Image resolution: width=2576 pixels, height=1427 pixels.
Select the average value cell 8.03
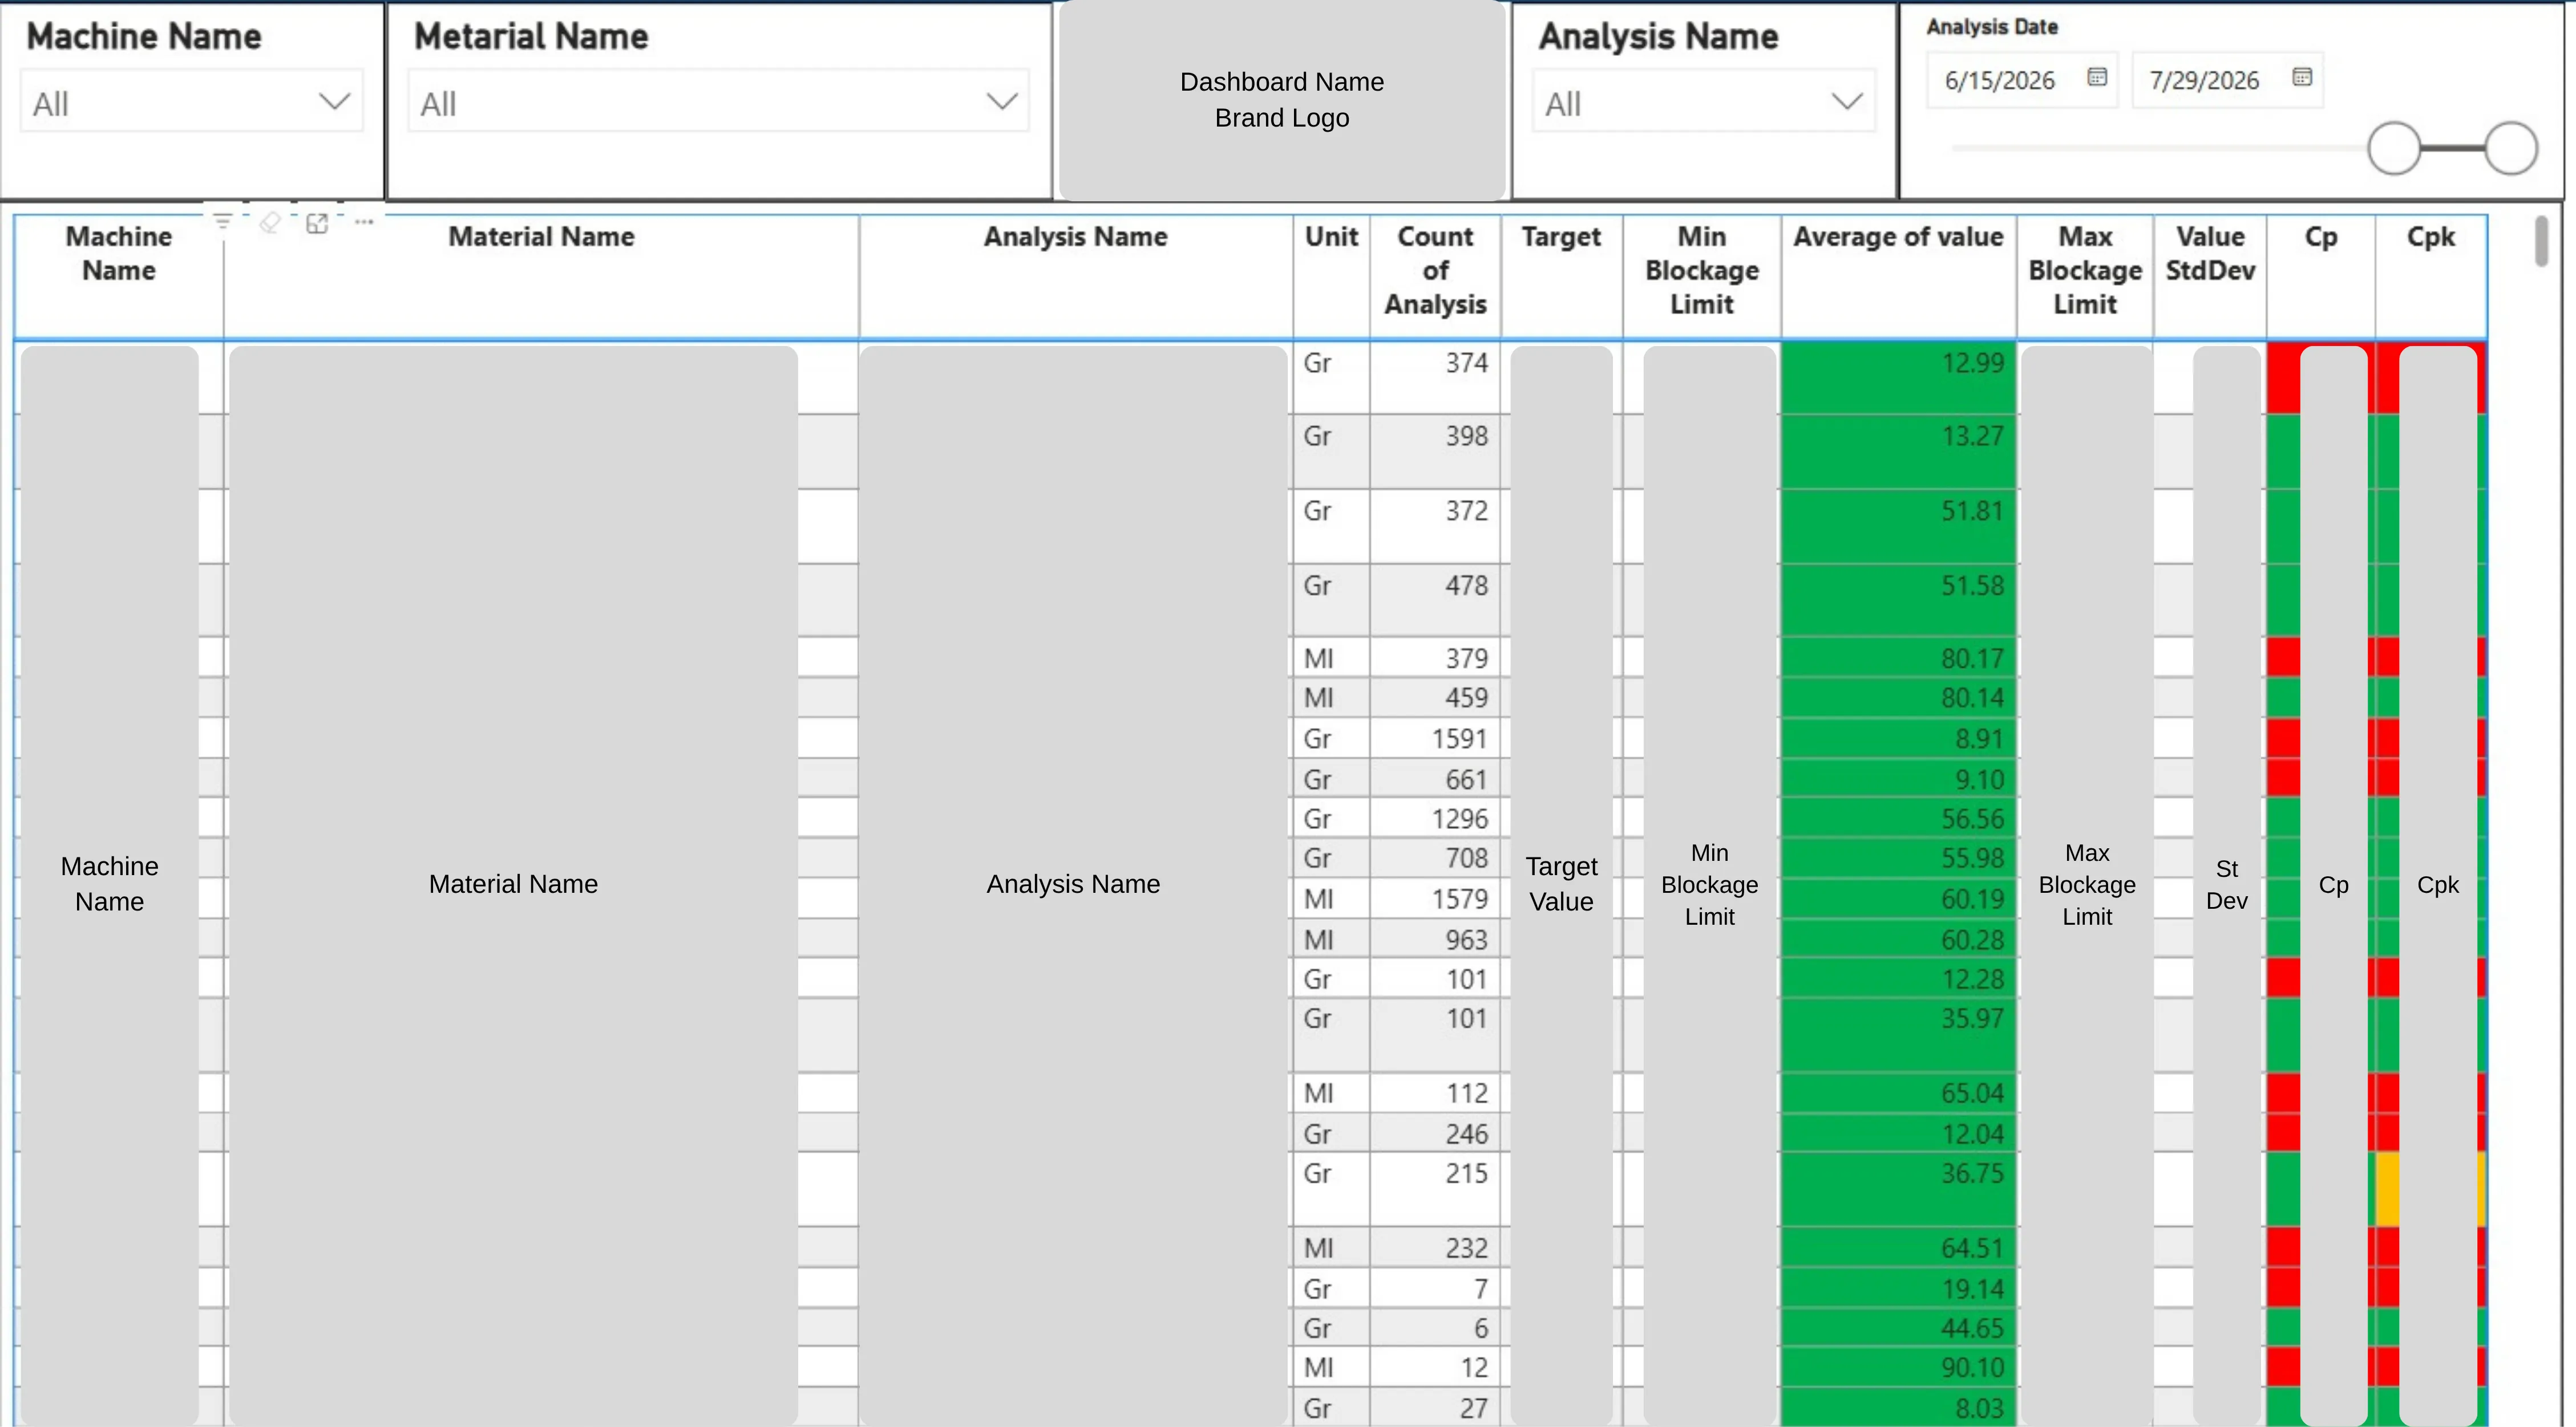coord(1898,1407)
